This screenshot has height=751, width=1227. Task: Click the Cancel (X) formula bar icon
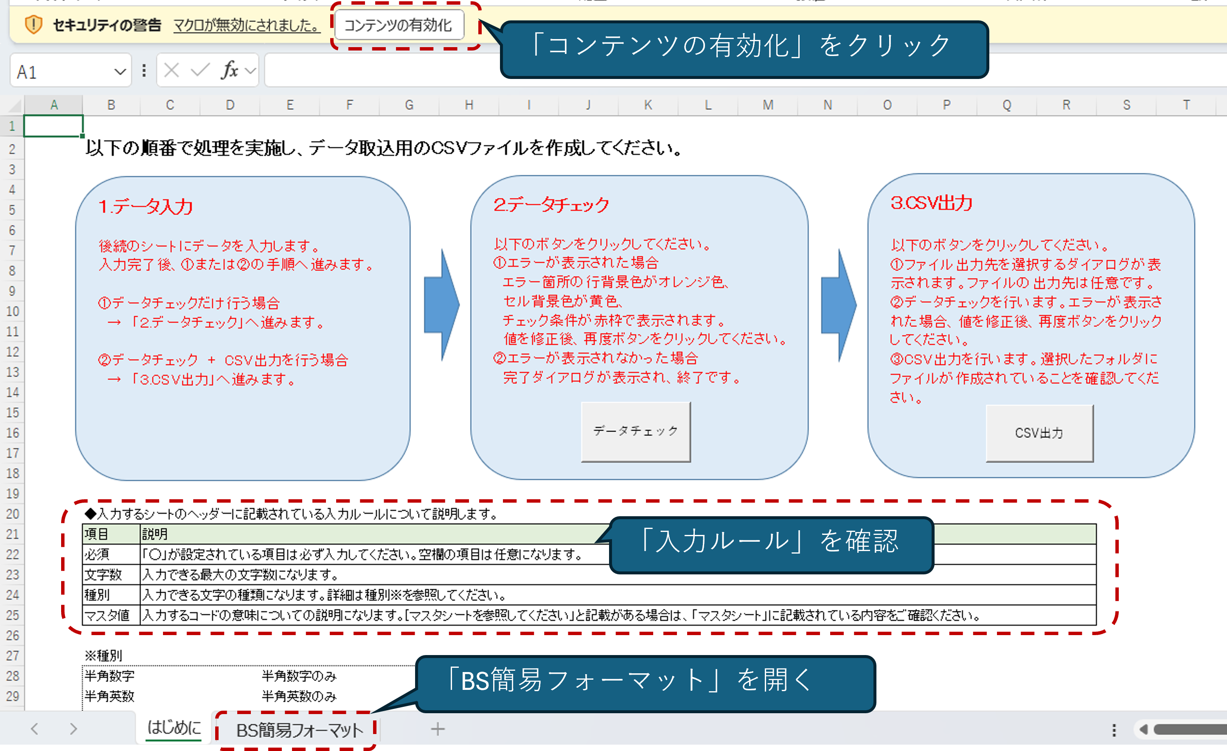171,71
